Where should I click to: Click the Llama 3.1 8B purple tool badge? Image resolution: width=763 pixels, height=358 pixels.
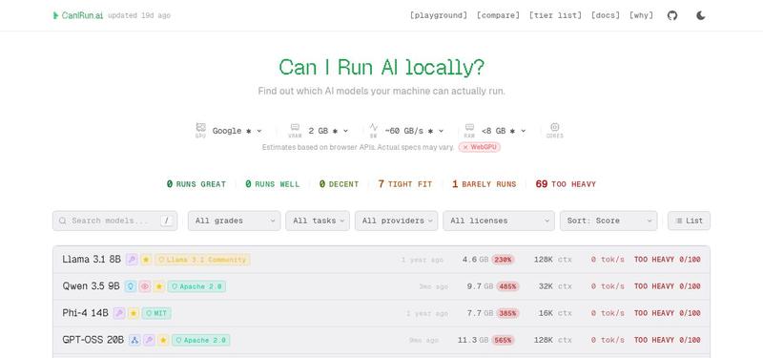(x=132, y=260)
